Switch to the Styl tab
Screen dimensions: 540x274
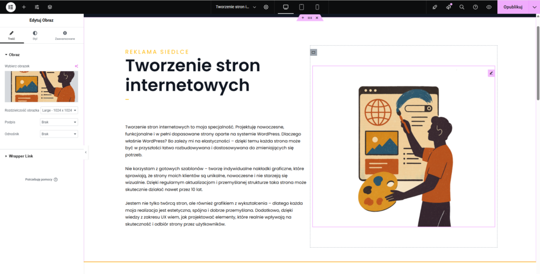tap(35, 35)
